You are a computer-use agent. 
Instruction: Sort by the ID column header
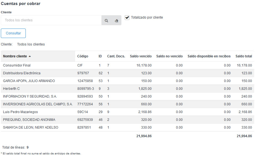(100, 56)
